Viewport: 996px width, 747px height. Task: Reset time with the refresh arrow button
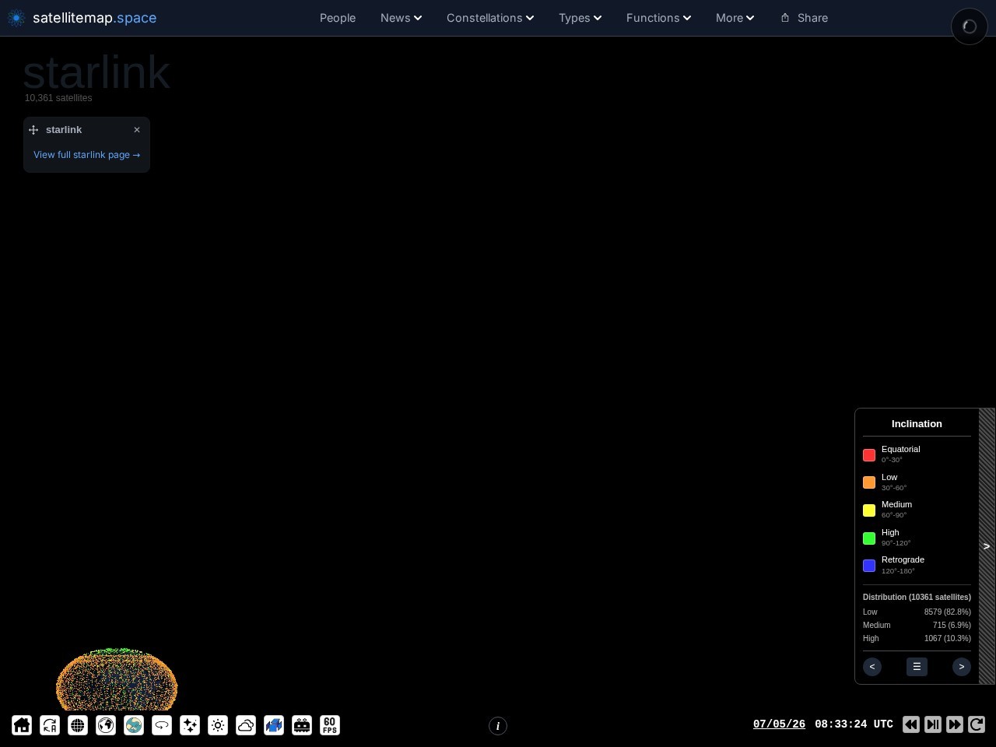tap(977, 724)
